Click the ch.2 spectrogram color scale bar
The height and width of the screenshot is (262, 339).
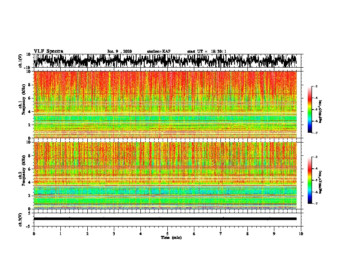pyautogui.click(x=309, y=180)
